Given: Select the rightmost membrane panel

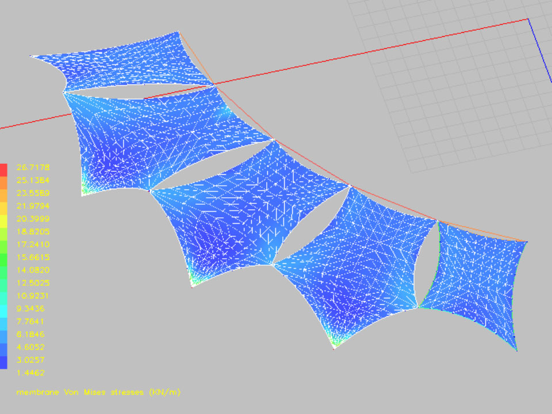Looking at the screenshot, I should pos(477,282).
